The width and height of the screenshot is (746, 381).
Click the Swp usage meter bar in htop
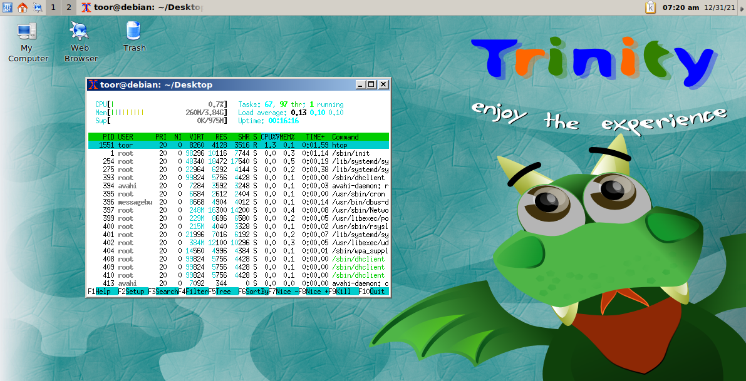point(161,121)
